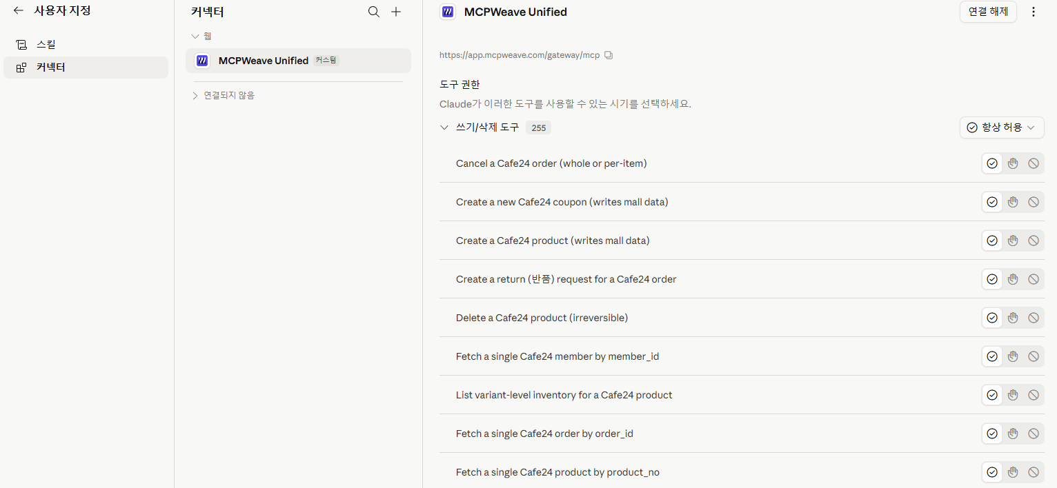Set always-allow for Delete a Cafe24 product
Image resolution: width=1057 pixels, height=488 pixels.
pyautogui.click(x=992, y=318)
